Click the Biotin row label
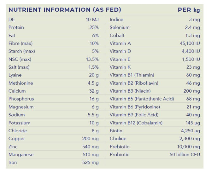The height and width of the screenshot is (172, 212). 116,131
